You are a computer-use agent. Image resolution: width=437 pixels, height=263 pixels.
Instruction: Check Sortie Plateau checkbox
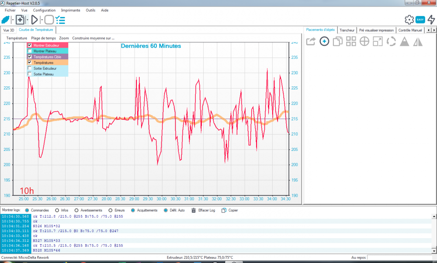(x=30, y=74)
